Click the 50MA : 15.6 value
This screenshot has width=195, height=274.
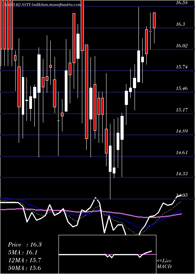click(x=25, y=268)
